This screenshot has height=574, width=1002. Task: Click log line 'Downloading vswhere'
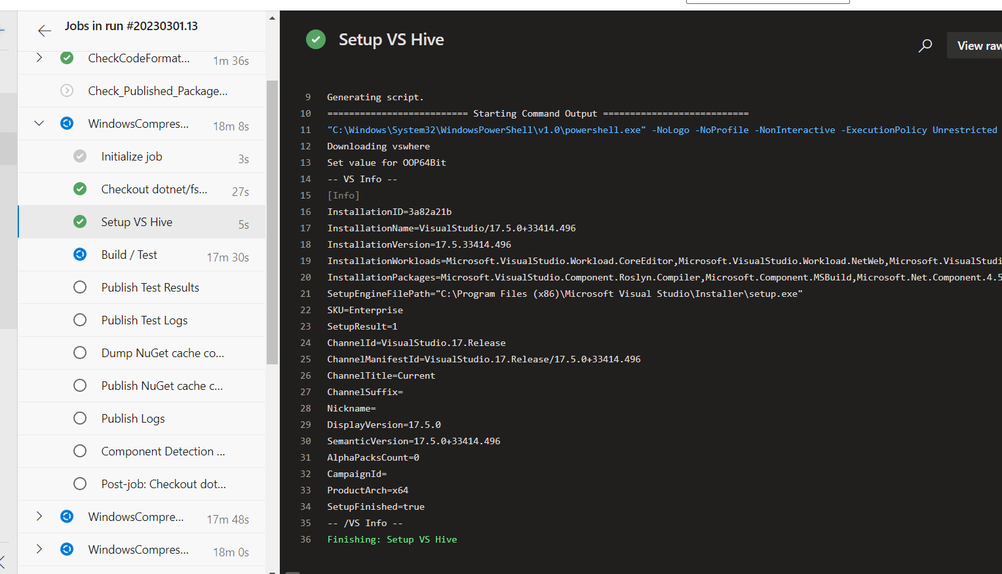pyautogui.click(x=379, y=146)
